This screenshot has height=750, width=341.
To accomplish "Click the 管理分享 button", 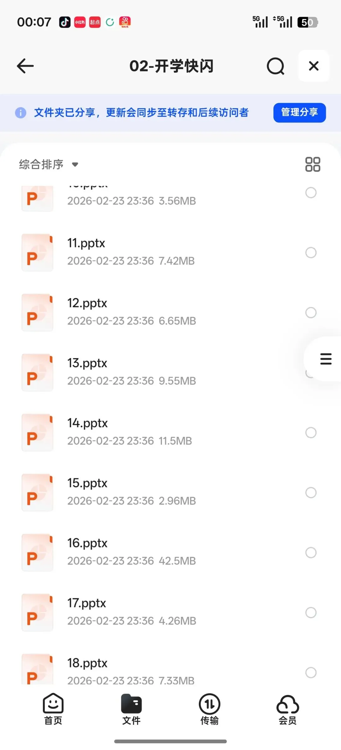I will point(300,113).
